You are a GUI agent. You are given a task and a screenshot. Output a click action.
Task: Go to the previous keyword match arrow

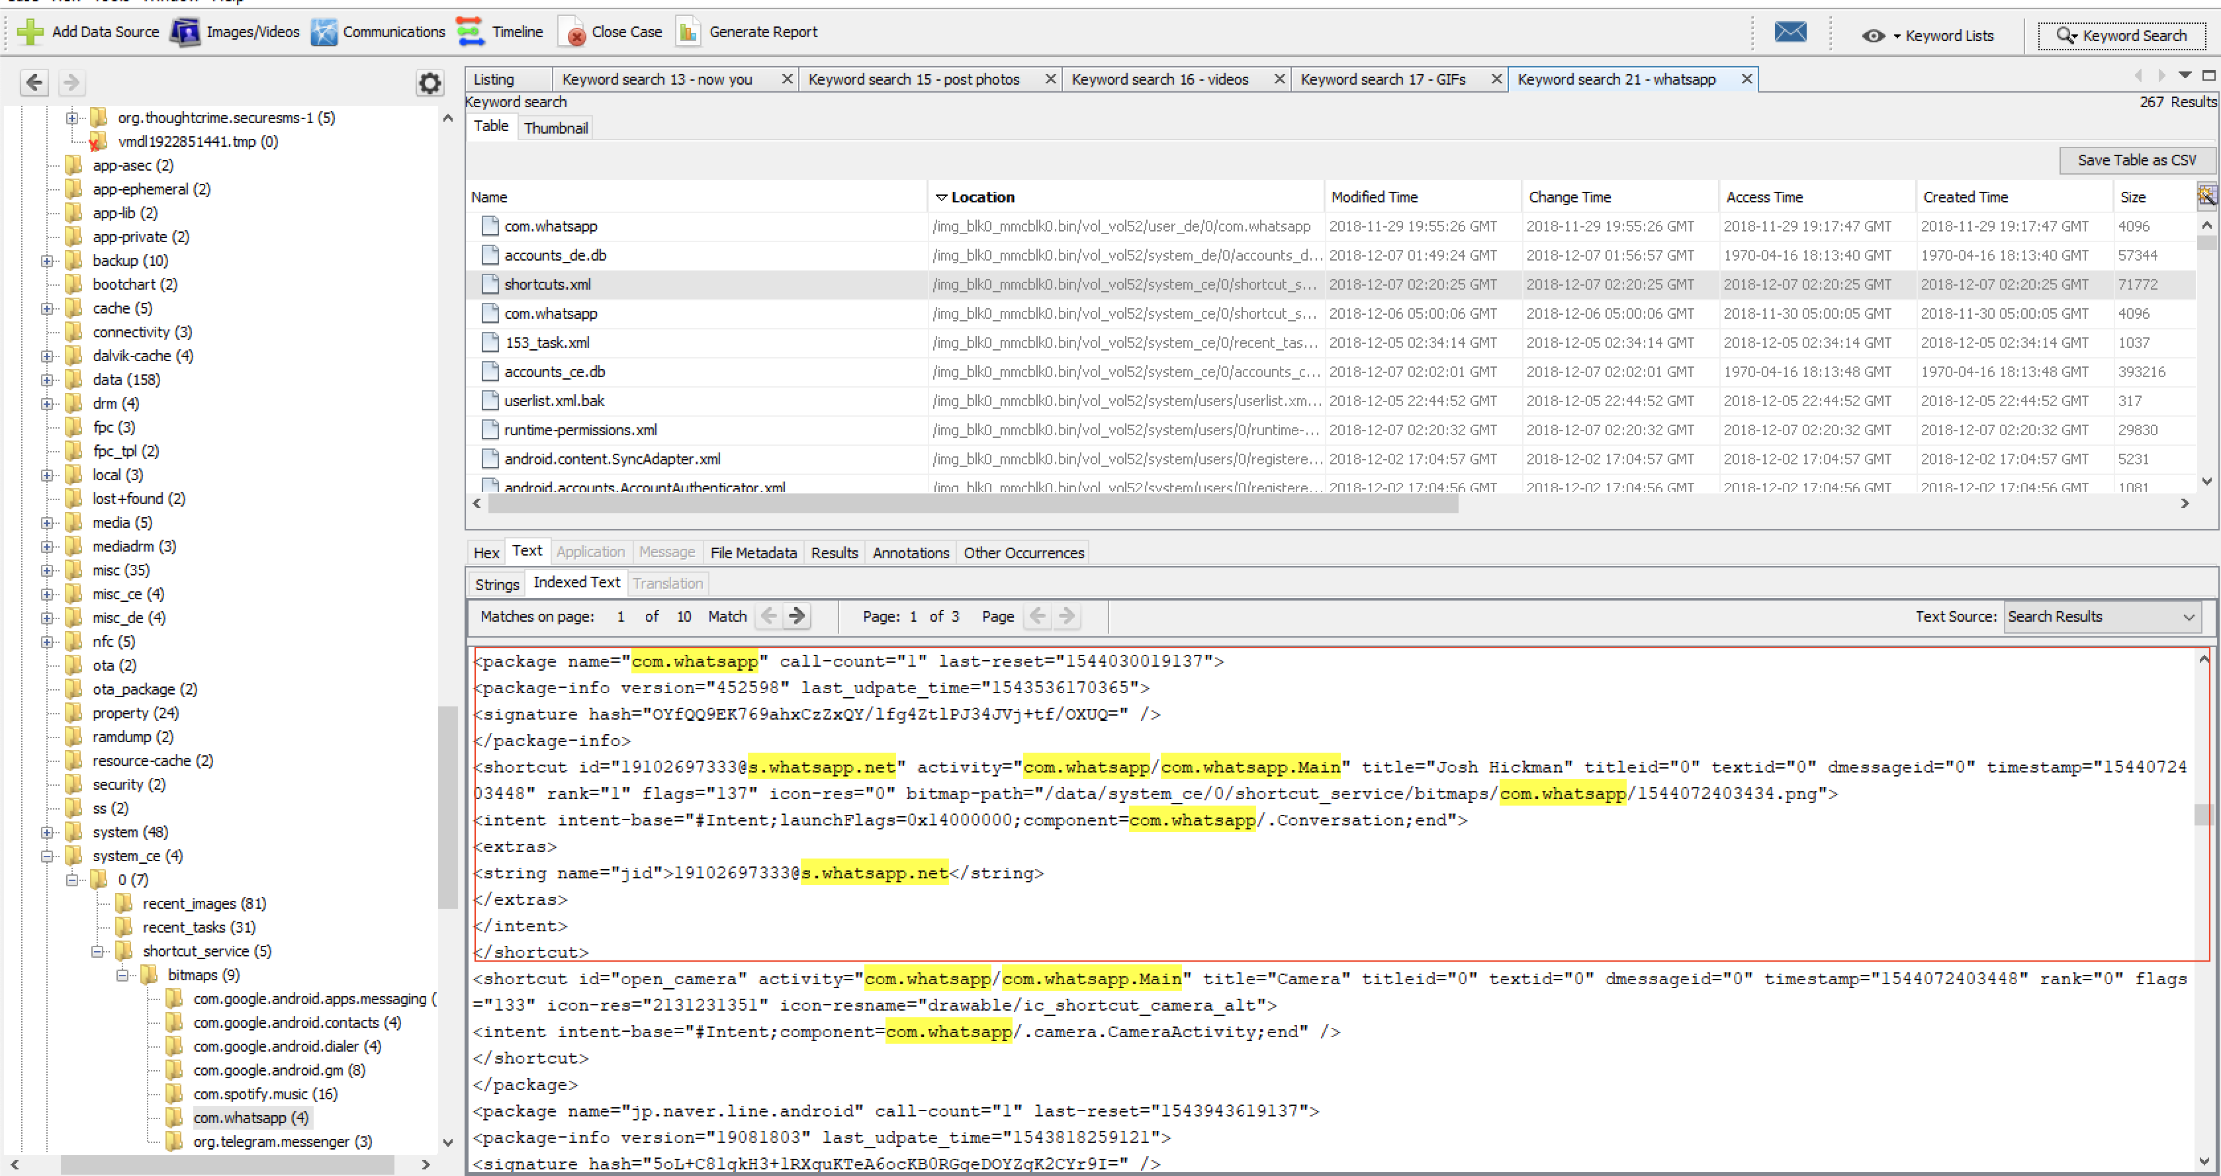769,616
